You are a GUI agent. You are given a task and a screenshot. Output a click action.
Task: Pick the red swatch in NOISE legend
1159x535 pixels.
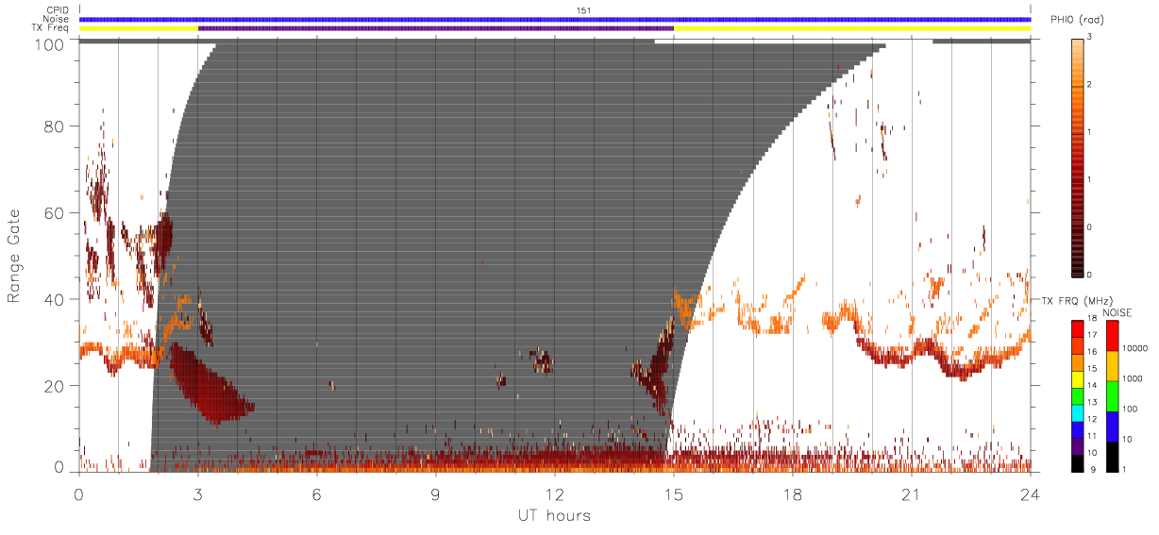(x=1111, y=336)
